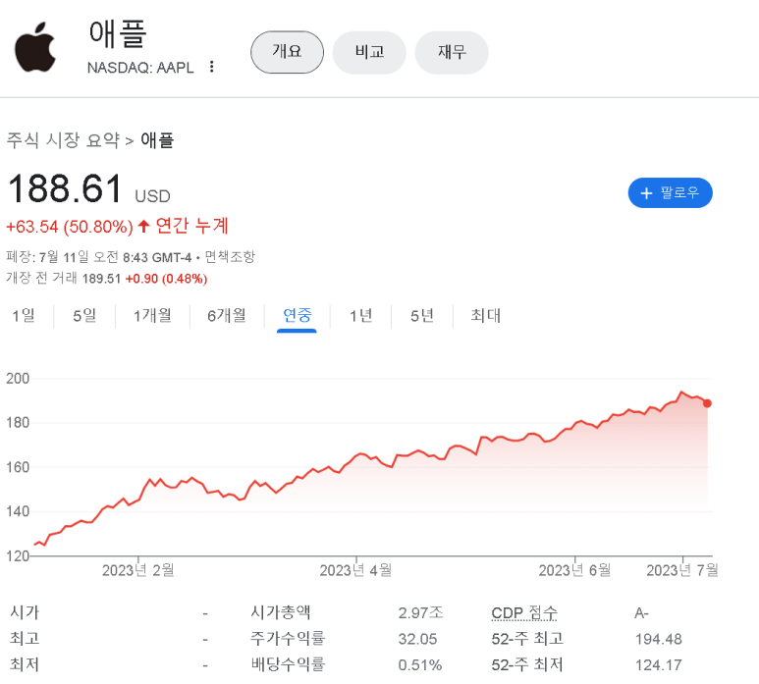Click the 시가 row label

(25, 612)
